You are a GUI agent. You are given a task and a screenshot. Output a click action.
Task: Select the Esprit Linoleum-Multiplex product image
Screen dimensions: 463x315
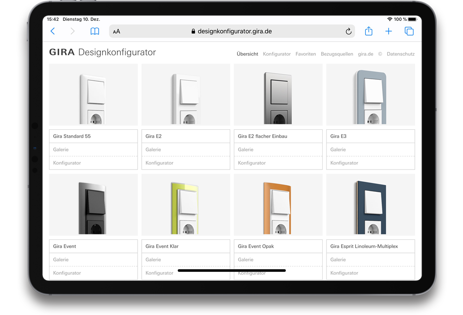[370, 205]
